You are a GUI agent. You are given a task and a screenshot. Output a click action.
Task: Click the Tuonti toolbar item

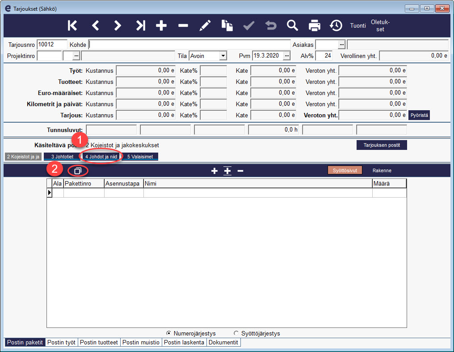click(358, 26)
